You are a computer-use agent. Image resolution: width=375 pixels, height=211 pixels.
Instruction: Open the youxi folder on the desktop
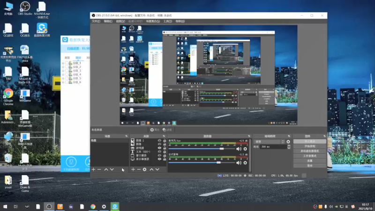8,182
